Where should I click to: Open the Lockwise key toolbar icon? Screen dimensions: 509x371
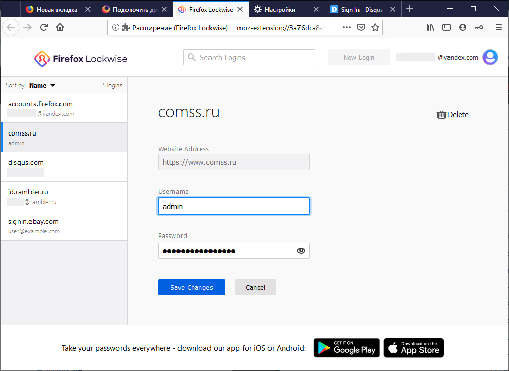tap(479, 27)
